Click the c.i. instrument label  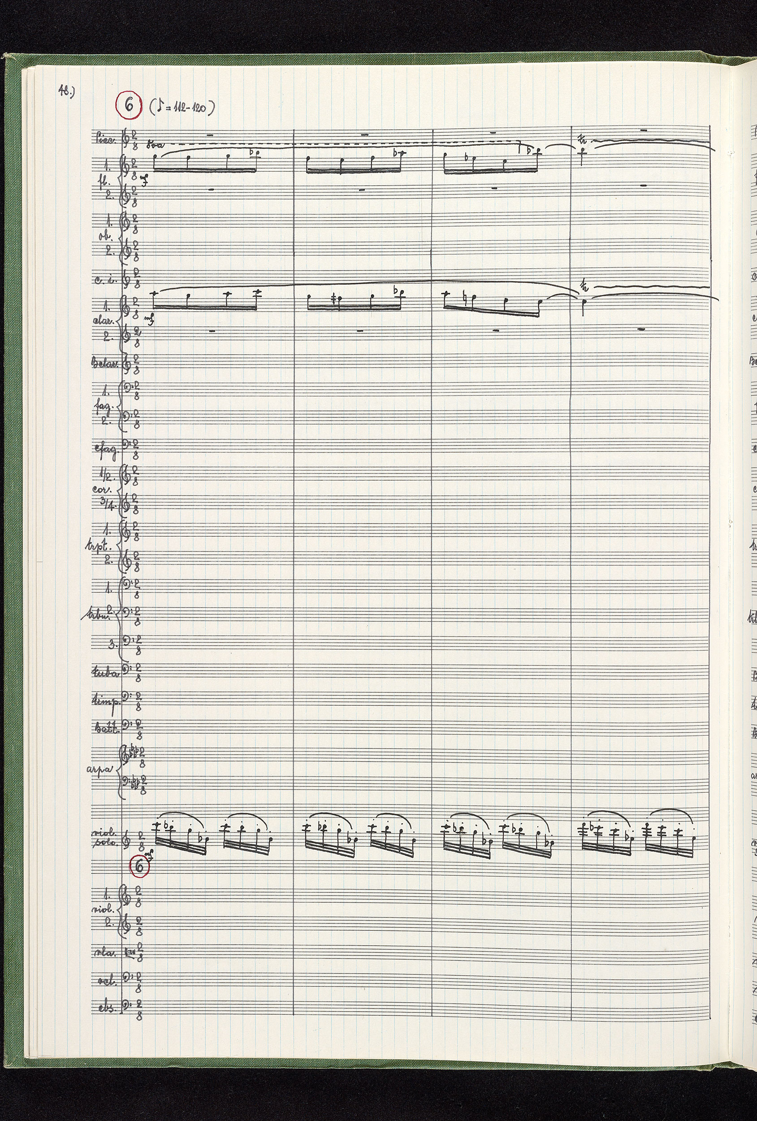105,279
